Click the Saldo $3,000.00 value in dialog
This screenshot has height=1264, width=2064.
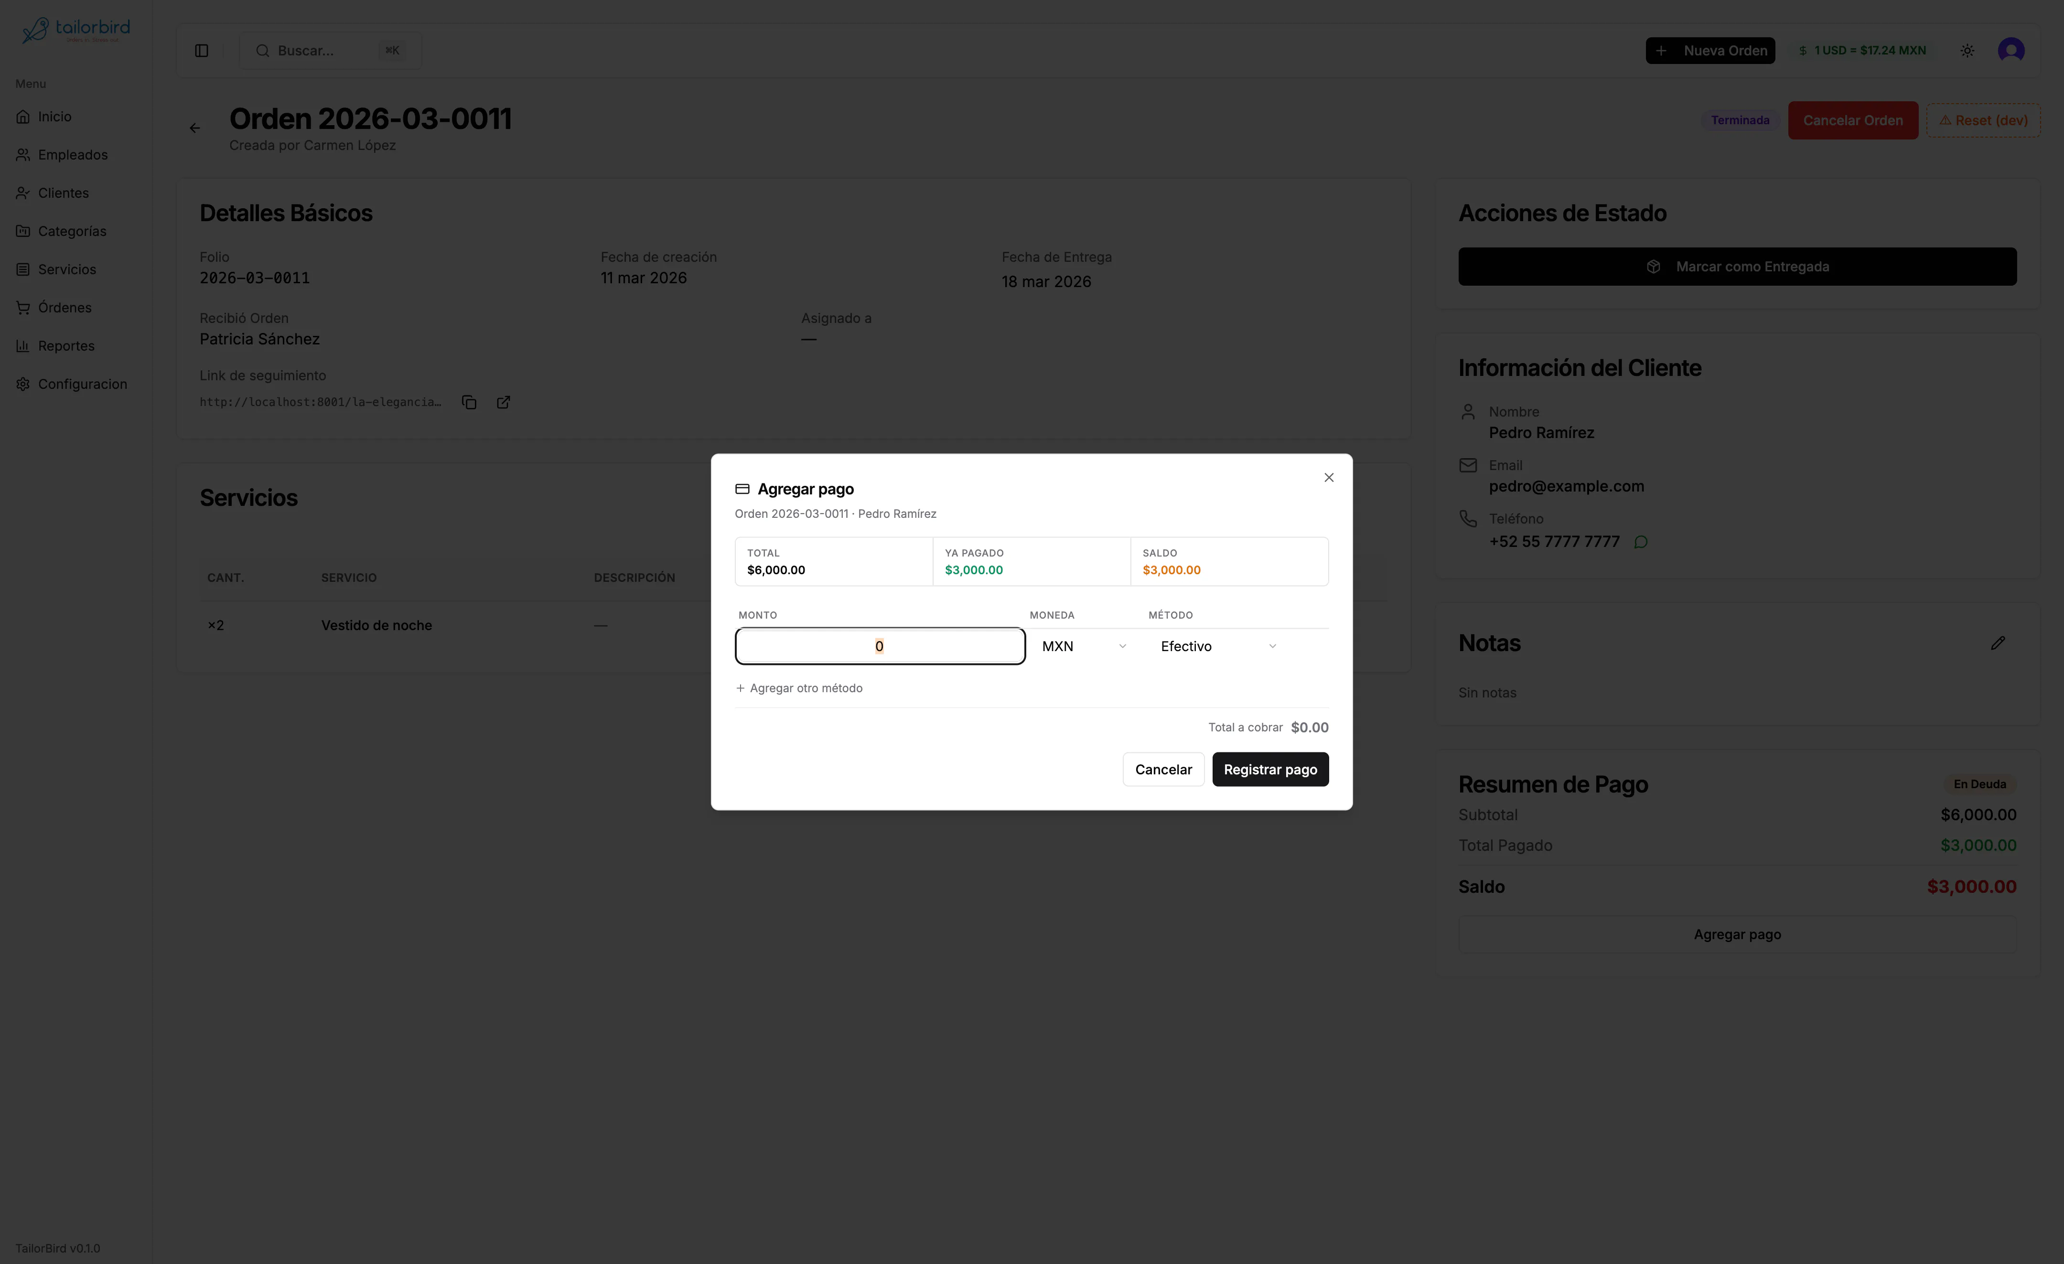(1171, 570)
